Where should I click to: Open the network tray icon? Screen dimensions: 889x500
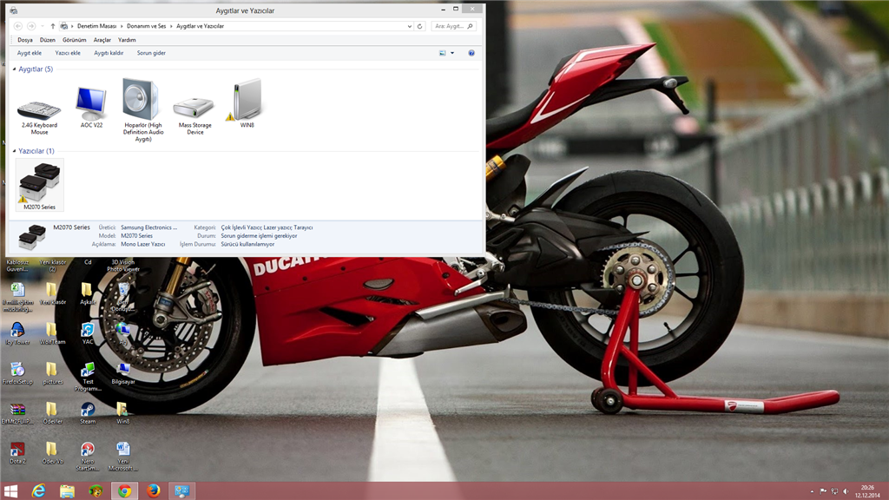834,491
